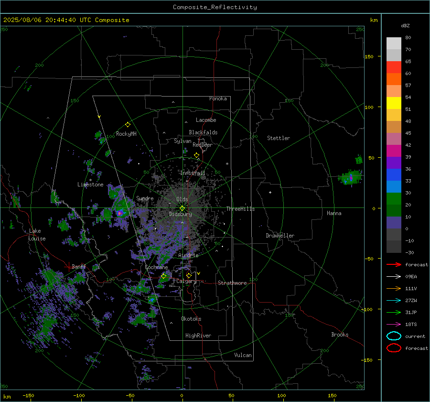Click the red forecast ellipse icon

point(394,348)
